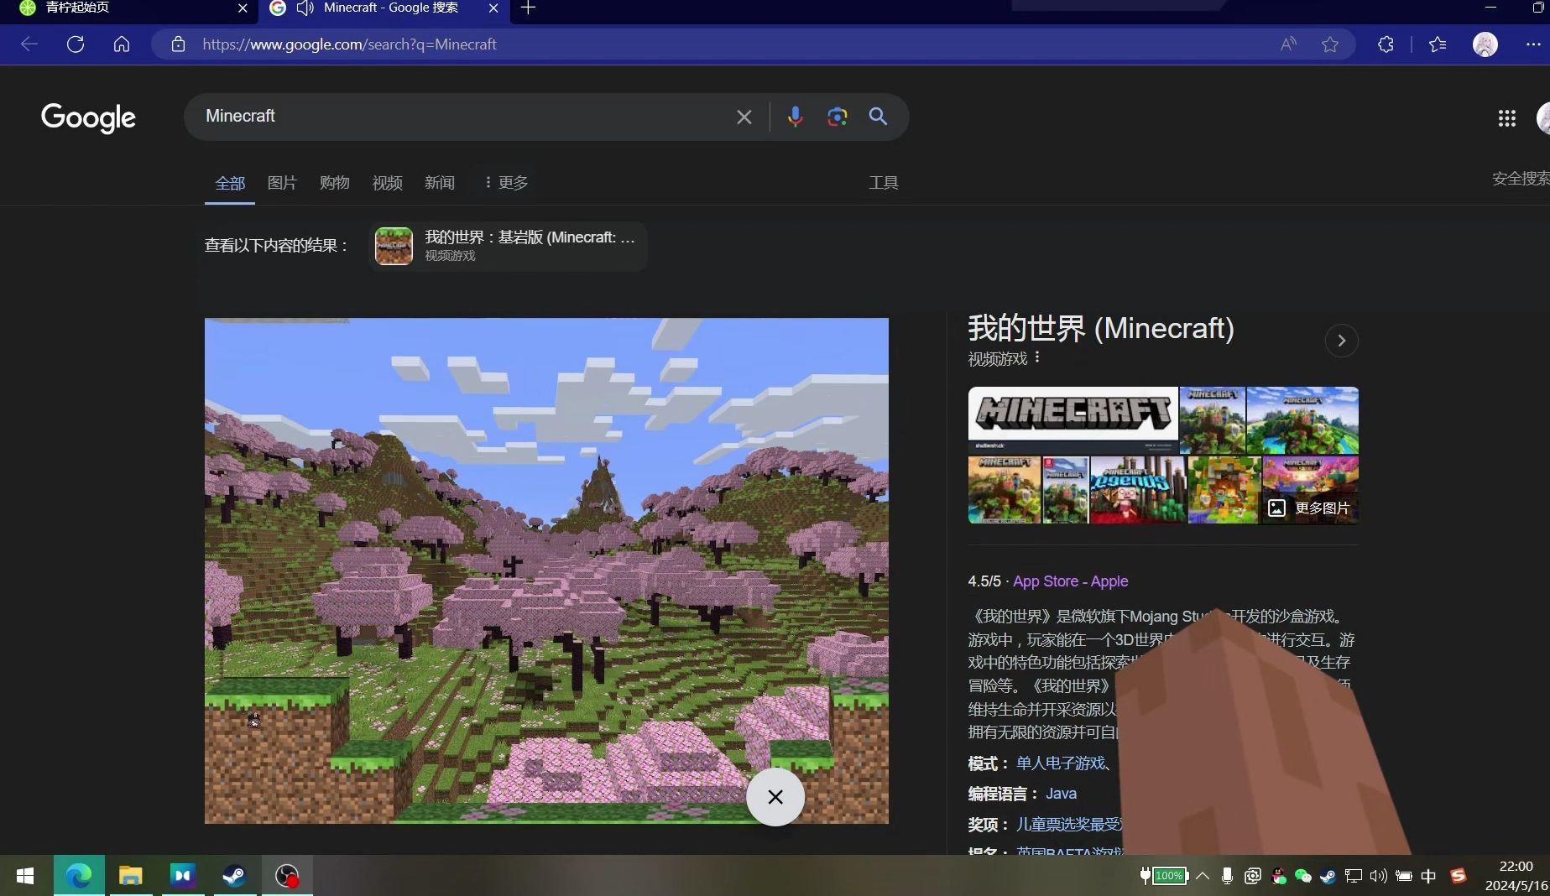Screen dimensions: 1550x896
Task: Open App Store - Apple link
Action: pyautogui.click(x=1070, y=581)
